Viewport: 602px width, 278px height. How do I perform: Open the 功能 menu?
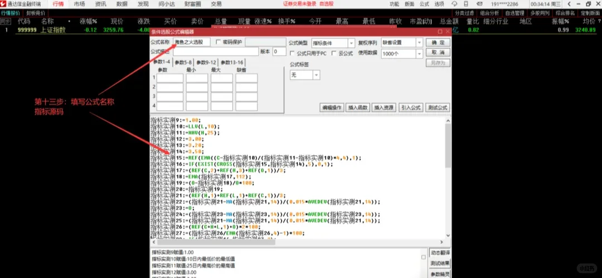point(394,4)
